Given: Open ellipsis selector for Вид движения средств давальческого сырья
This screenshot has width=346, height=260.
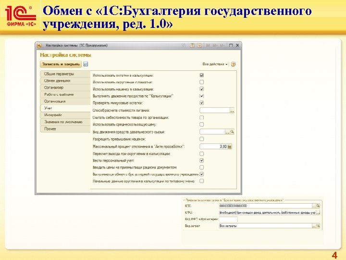Looking at the screenshot, I should [227, 132].
